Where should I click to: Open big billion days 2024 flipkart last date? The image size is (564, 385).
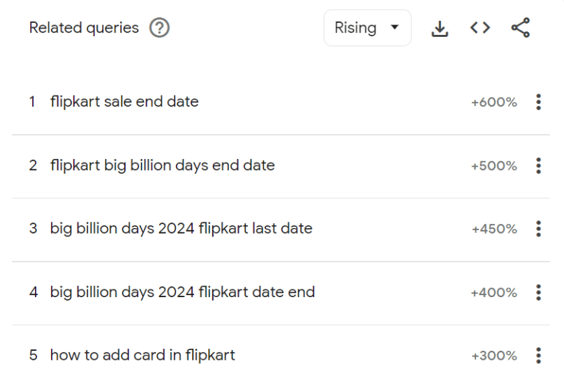pos(181,229)
